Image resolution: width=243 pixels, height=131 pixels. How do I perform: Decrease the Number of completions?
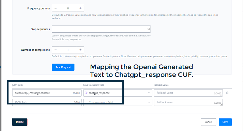click(56, 50)
